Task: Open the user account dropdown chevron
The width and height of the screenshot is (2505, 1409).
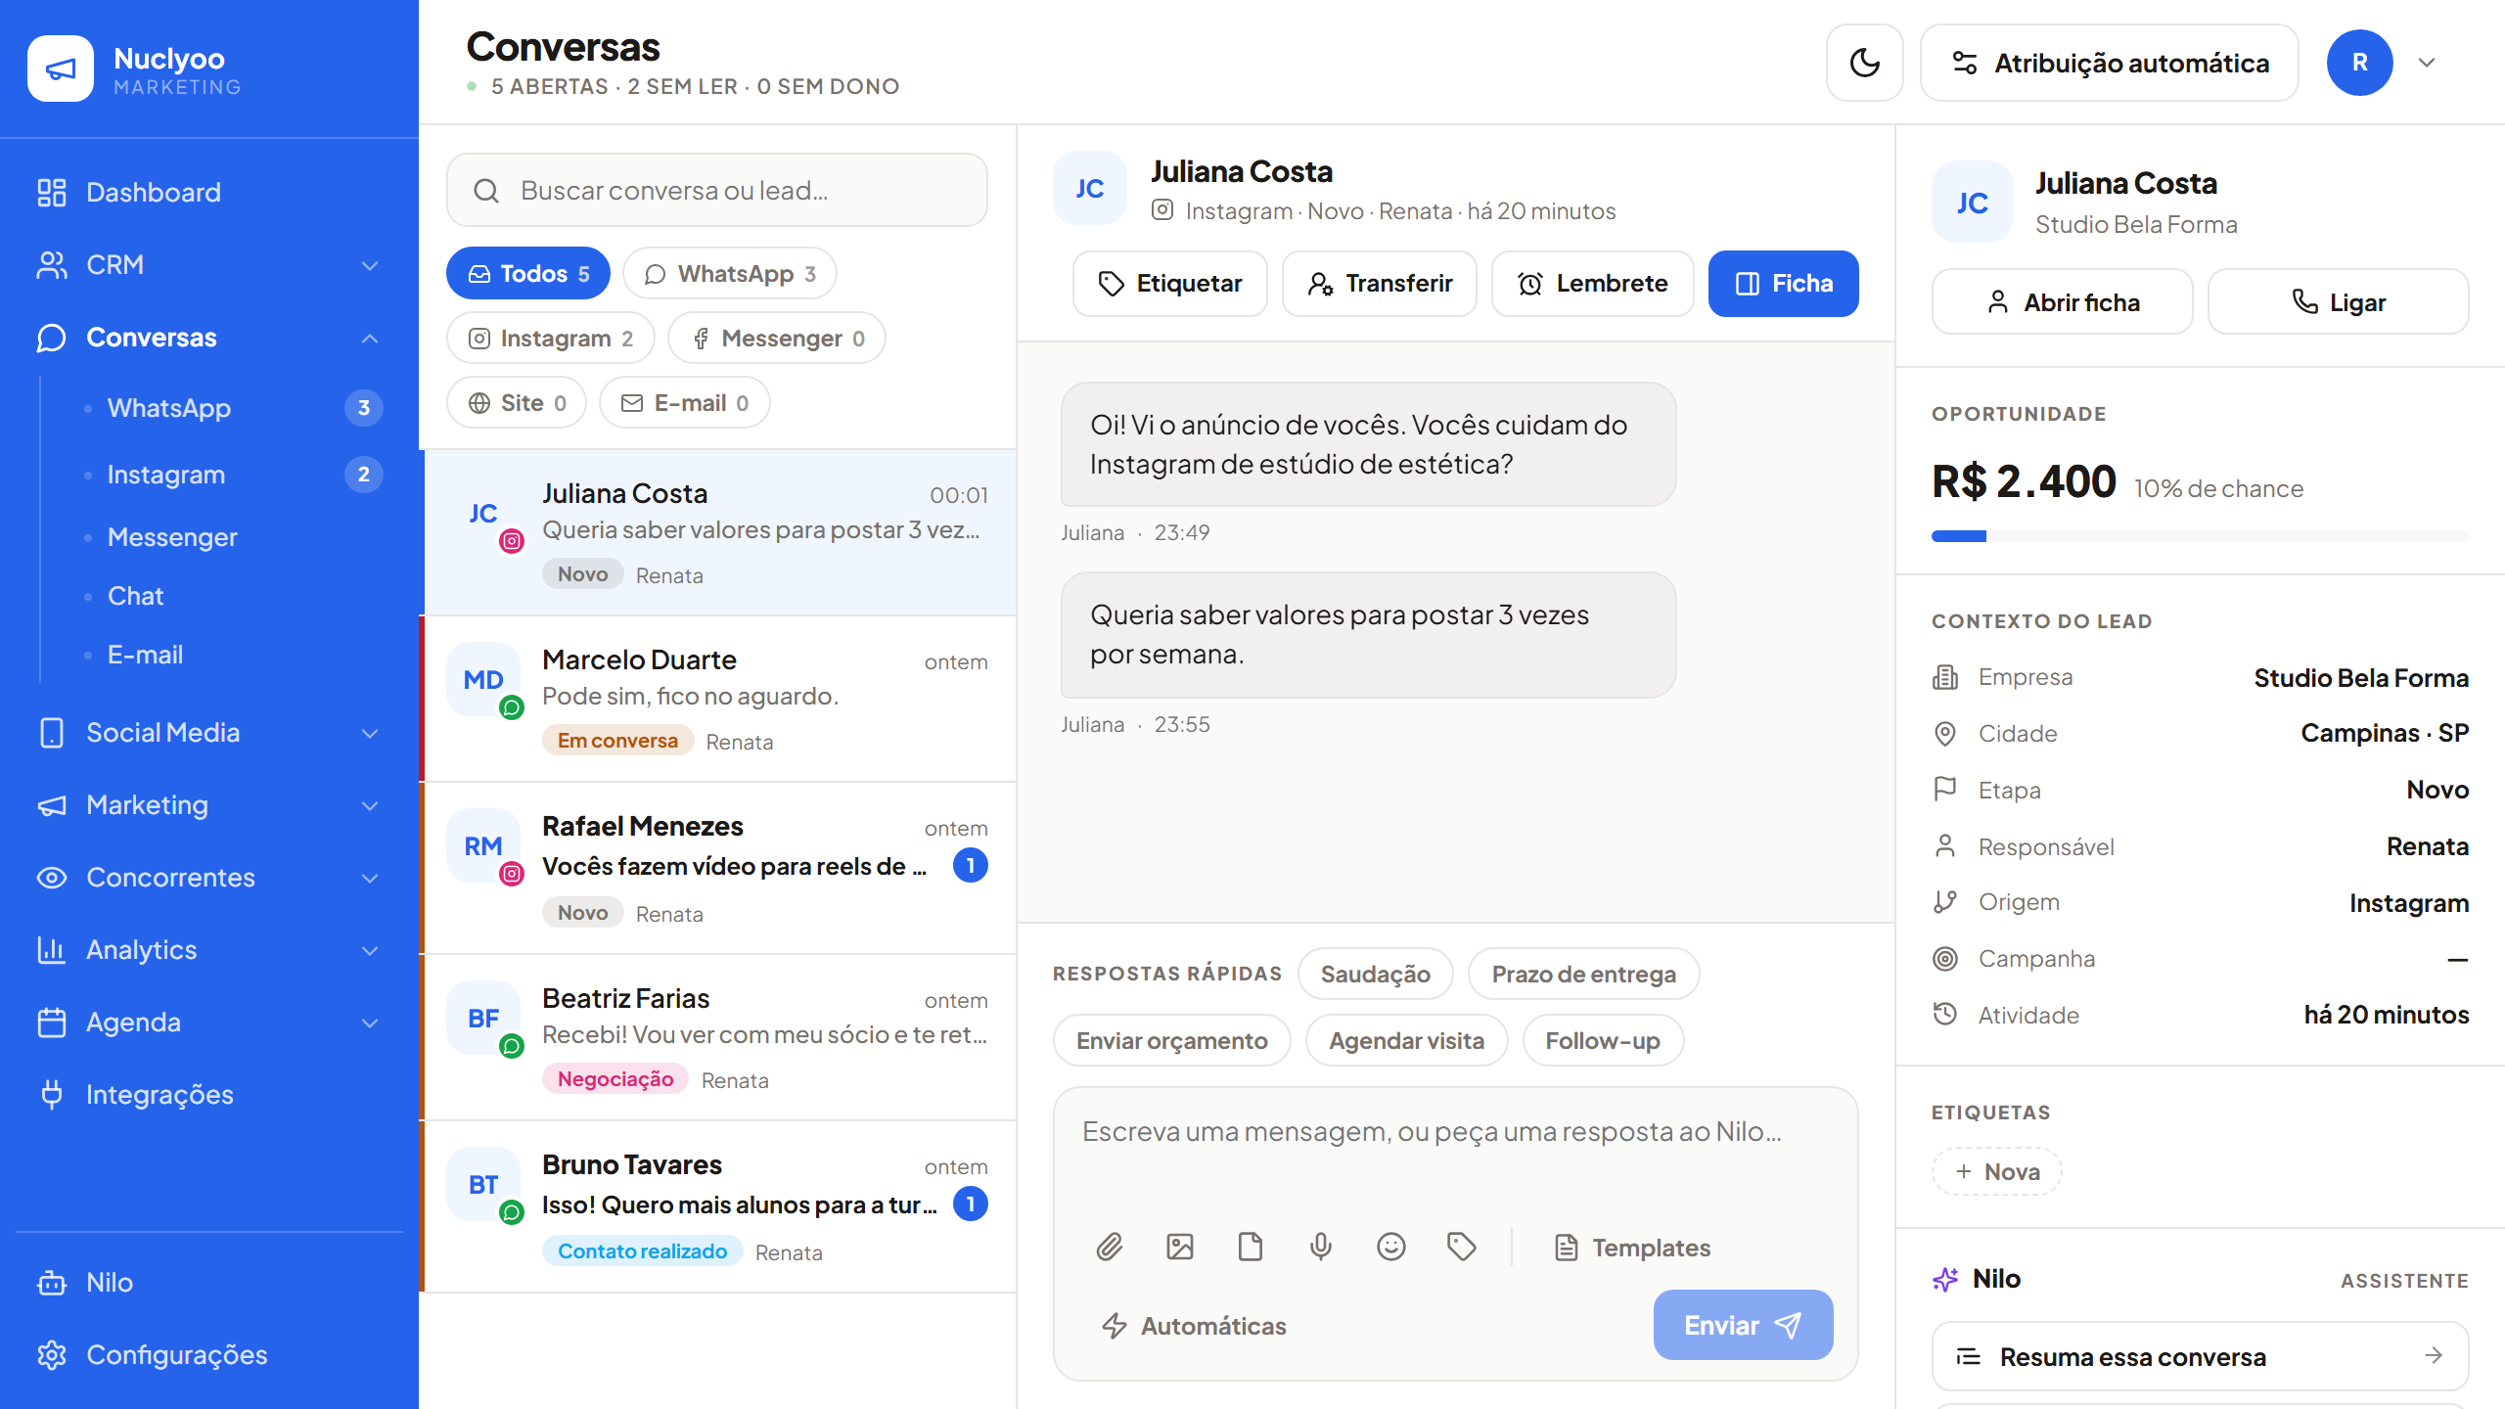Action: point(2427,63)
